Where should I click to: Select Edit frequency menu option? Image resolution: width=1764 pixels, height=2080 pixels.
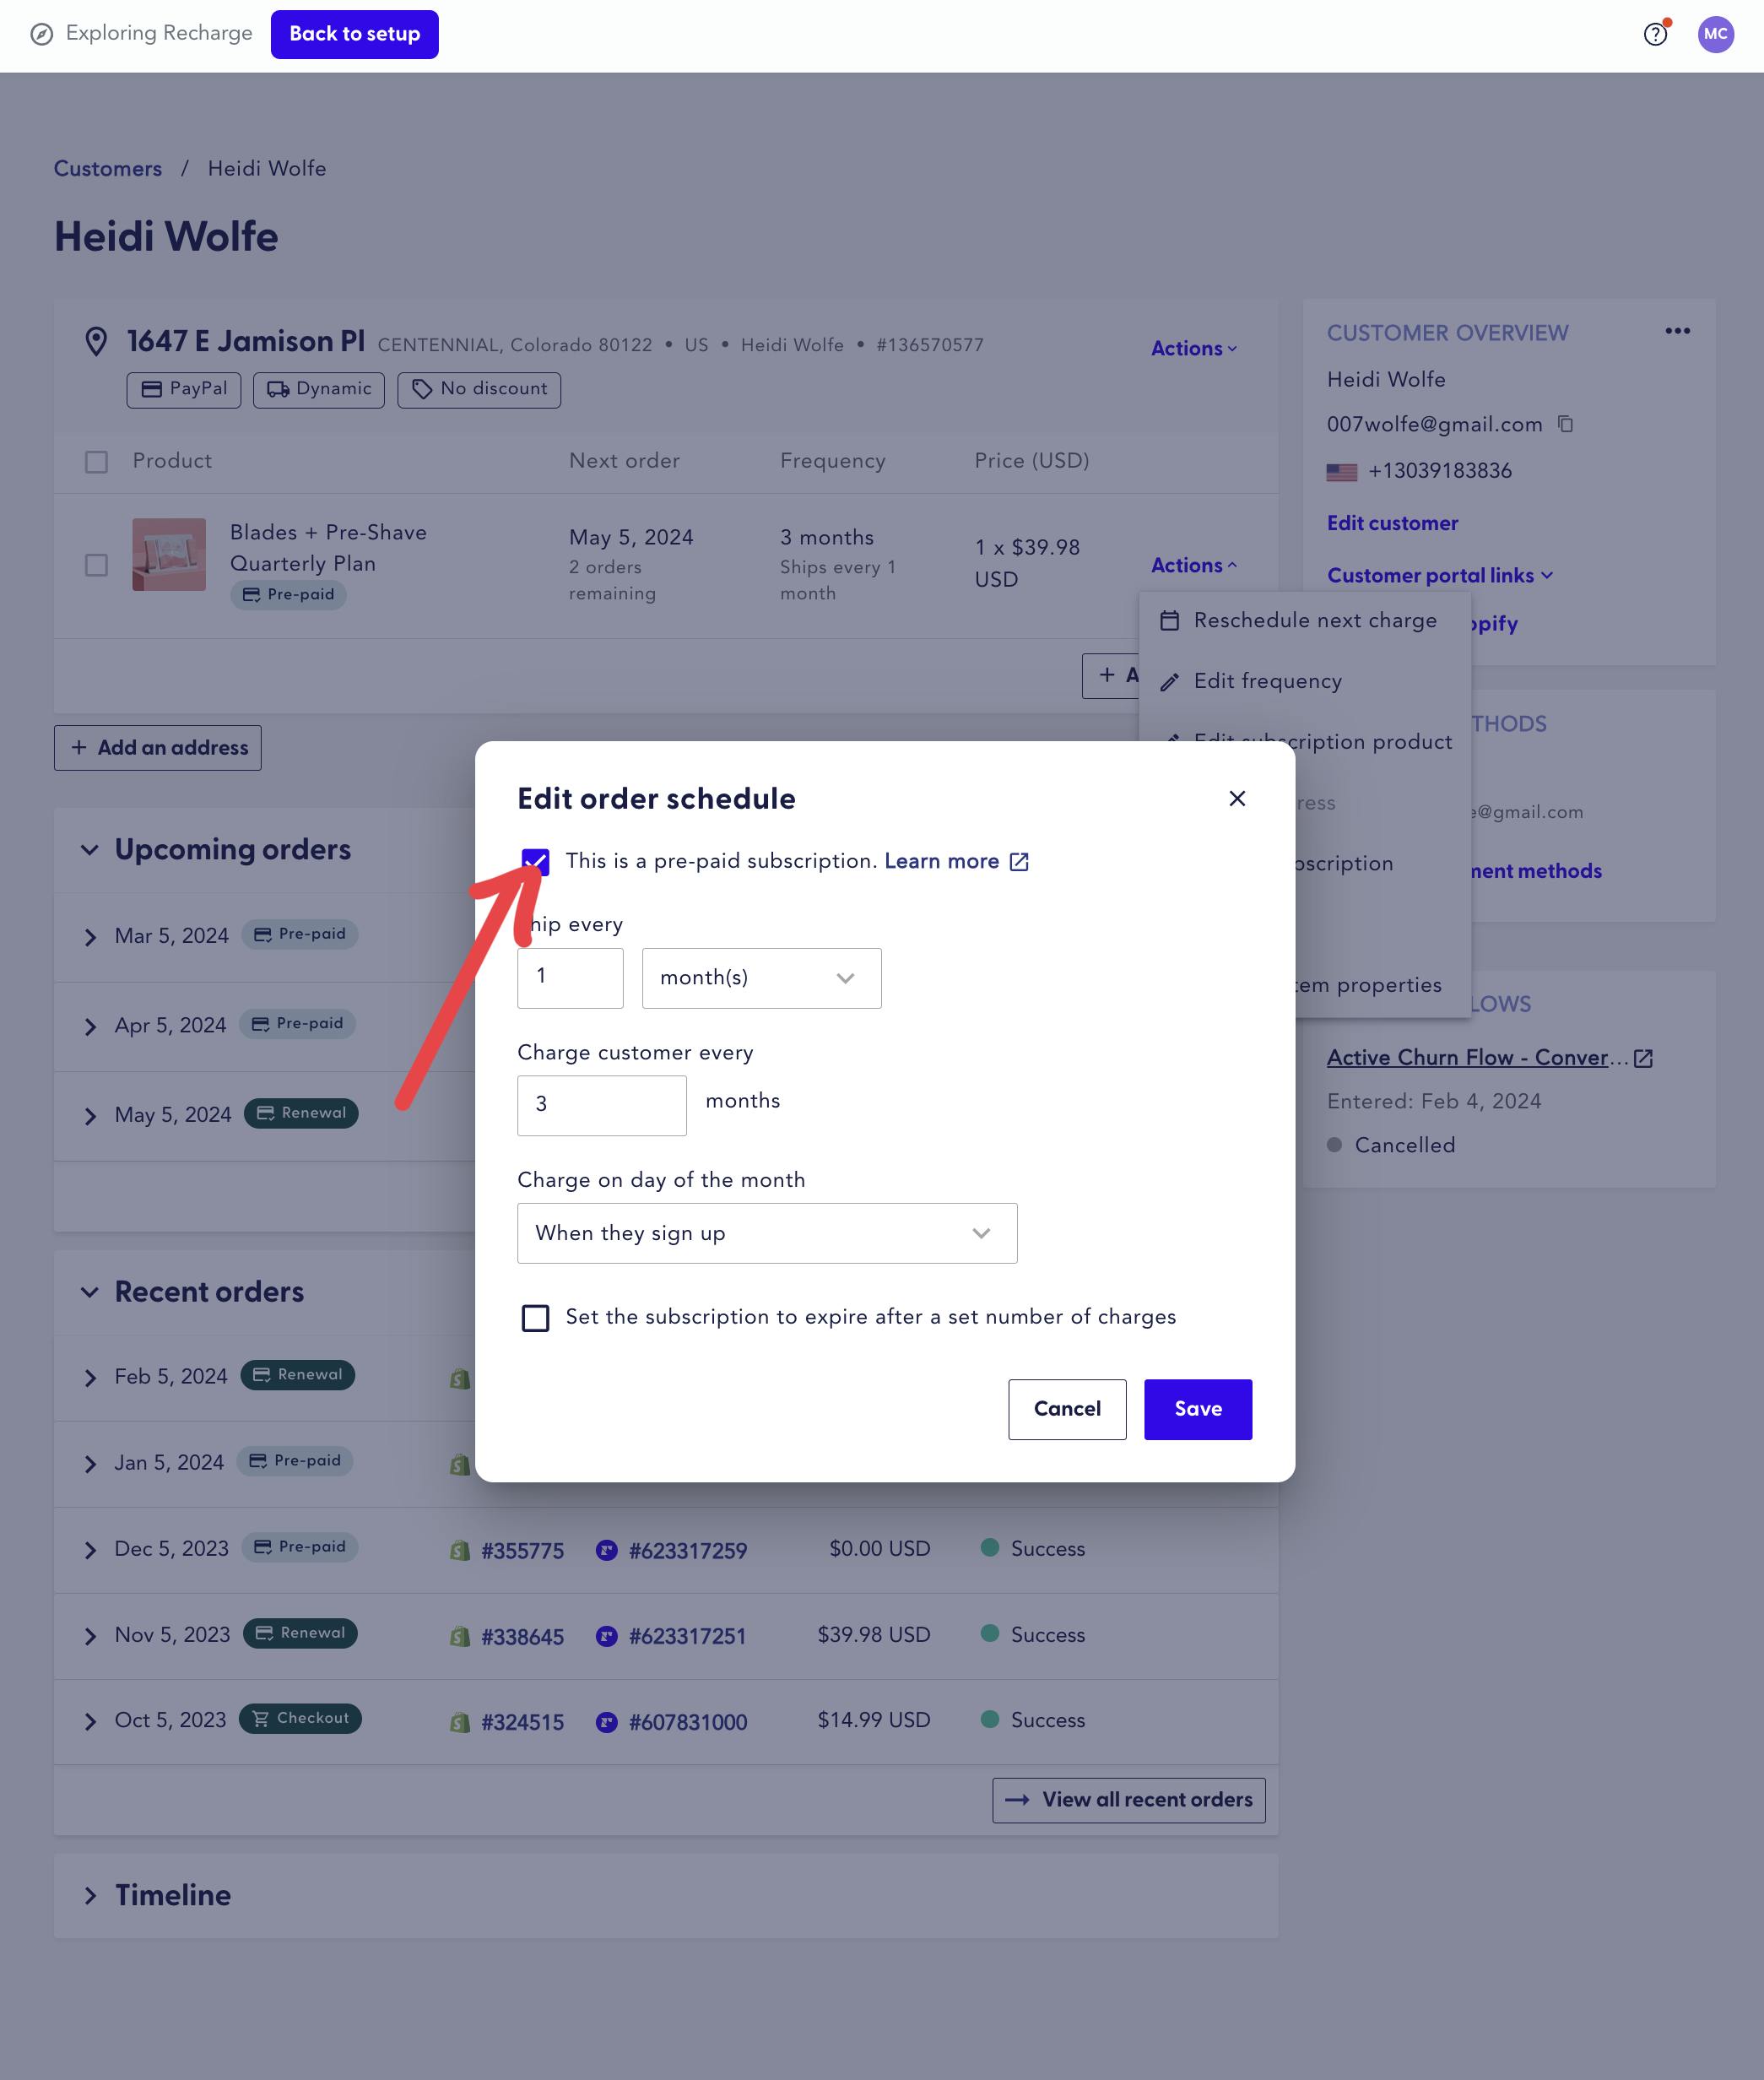(x=1267, y=681)
